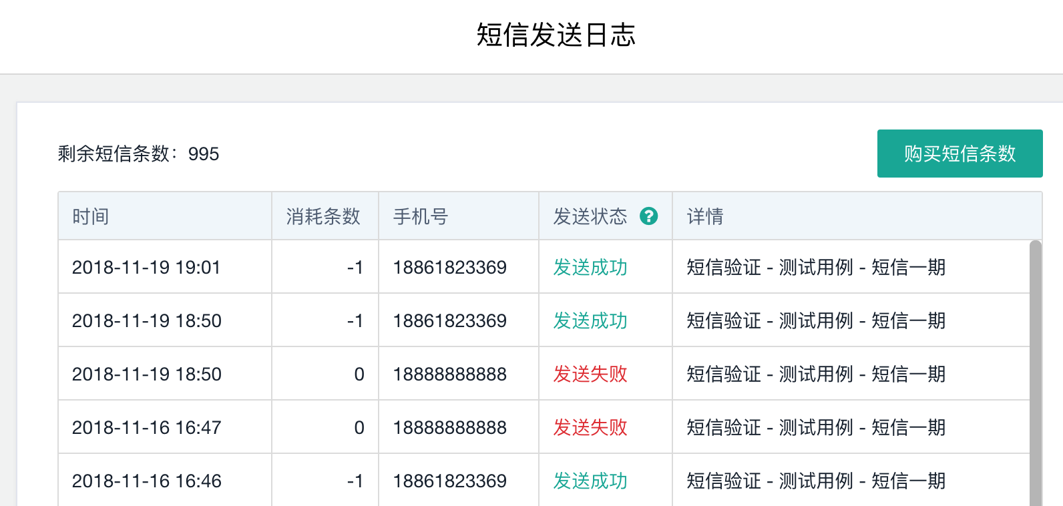Viewport: 1063px width, 506px height.
Task: Click details text in 16:46 row
Action: 816,481
